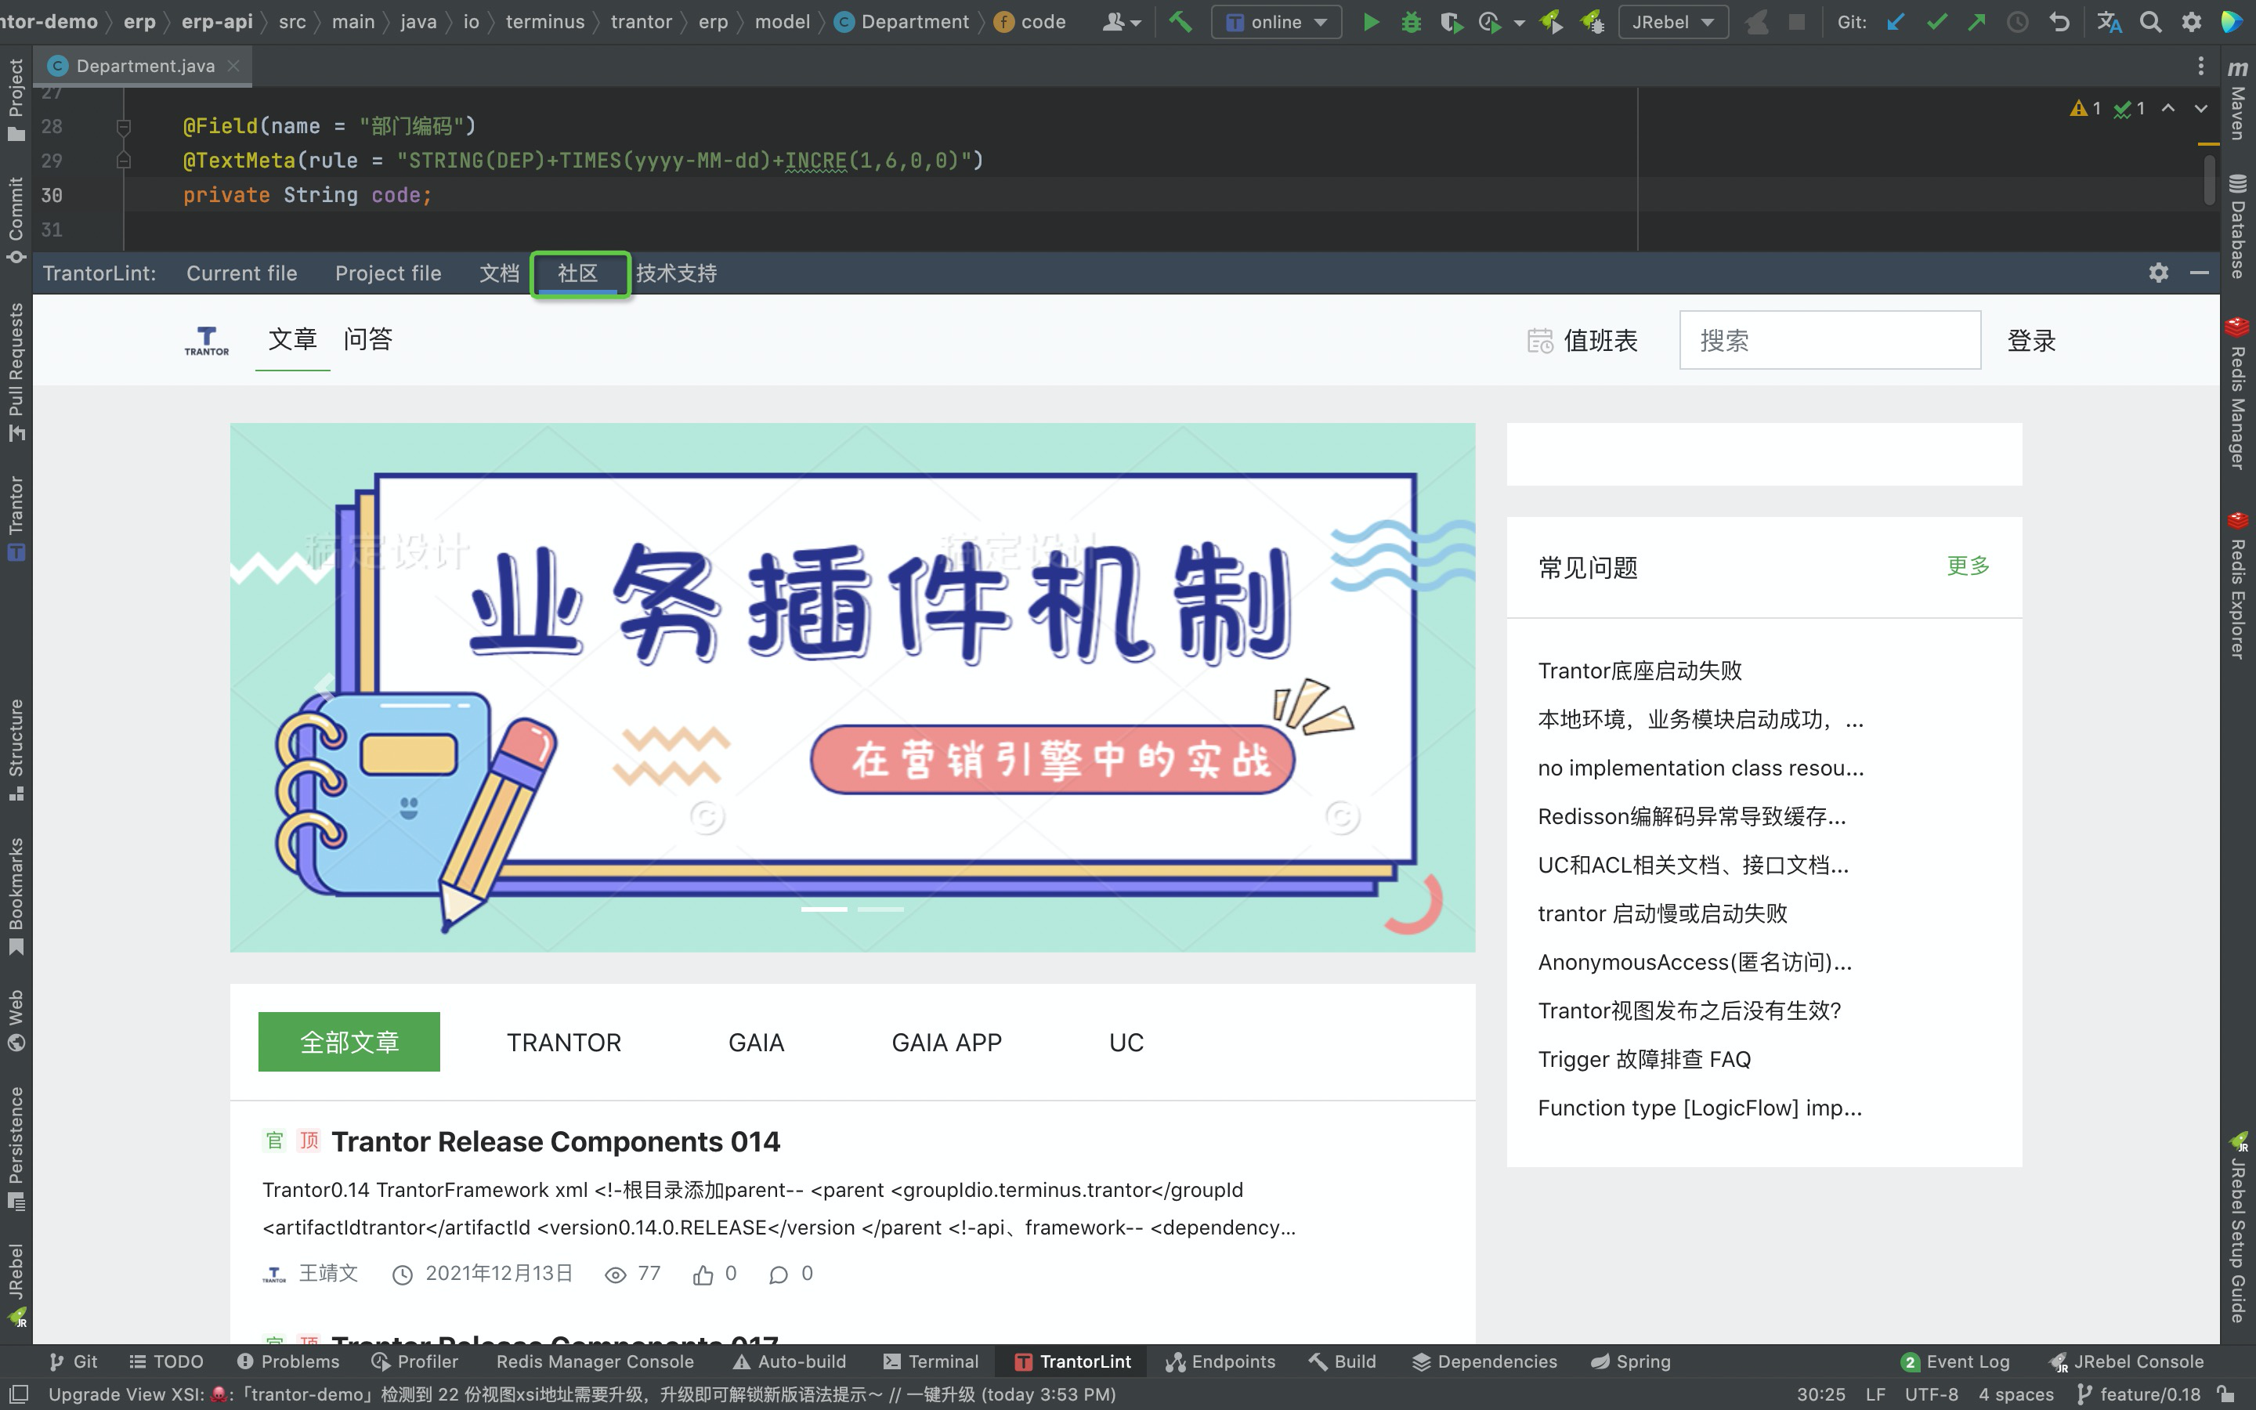Image resolution: width=2256 pixels, height=1410 pixels.
Task: Open the Database tool window
Action: 2237,226
